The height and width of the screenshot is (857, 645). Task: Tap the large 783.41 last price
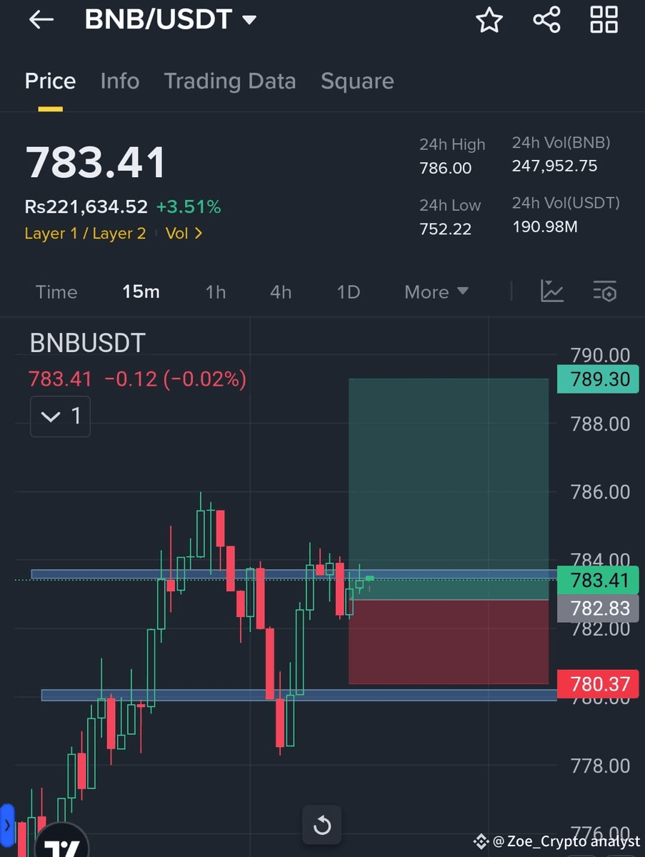click(x=96, y=162)
